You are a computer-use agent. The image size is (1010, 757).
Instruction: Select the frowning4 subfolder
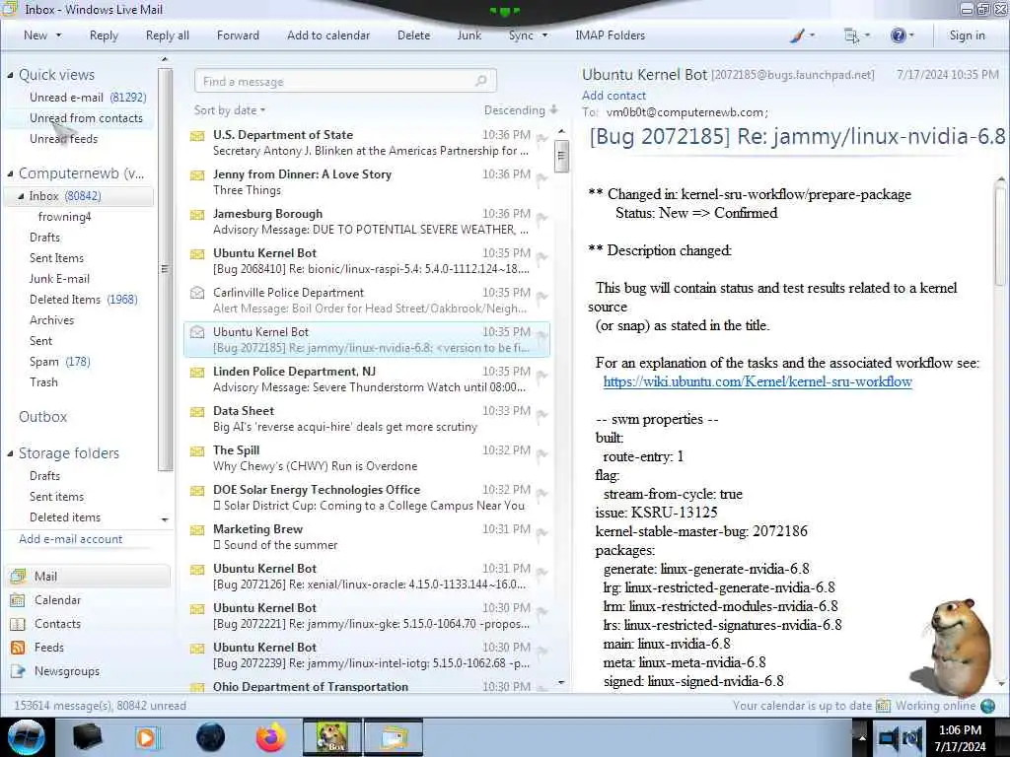[64, 217]
